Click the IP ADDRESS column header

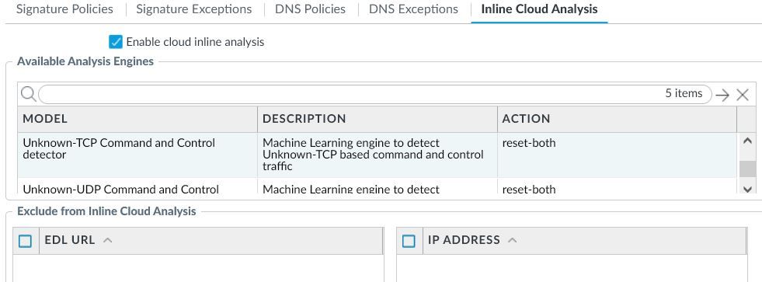pos(585,240)
